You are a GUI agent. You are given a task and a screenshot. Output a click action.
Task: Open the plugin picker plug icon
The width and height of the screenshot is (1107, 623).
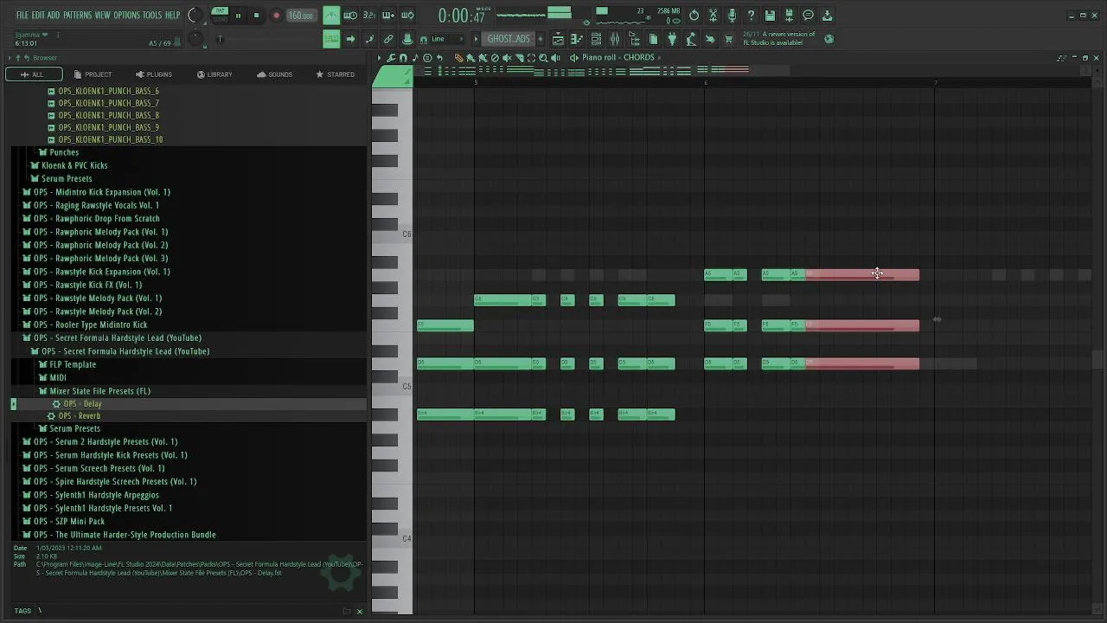[x=671, y=39]
